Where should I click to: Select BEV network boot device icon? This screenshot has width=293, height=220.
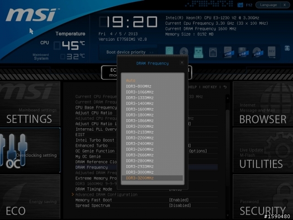pos(271,52)
